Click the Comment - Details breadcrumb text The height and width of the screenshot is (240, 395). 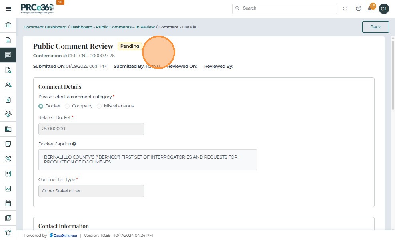click(177, 27)
